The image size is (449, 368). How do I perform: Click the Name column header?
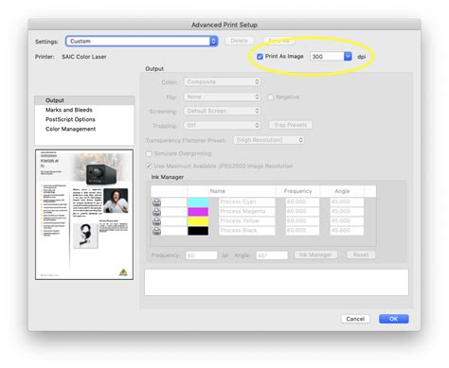pyautogui.click(x=231, y=191)
